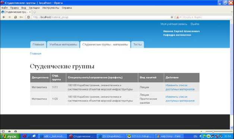Switch to the Paint taskbar window
The height and width of the screenshot is (139, 234).
(x=169, y=136)
